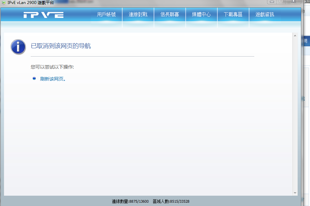Click the page scrollbar down arrow
The height and width of the screenshot is (206, 310).
(295, 193)
